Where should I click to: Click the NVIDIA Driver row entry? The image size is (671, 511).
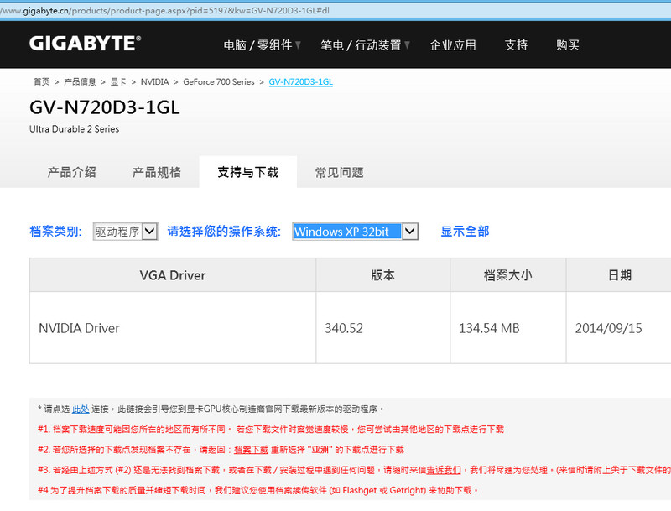coord(79,328)
